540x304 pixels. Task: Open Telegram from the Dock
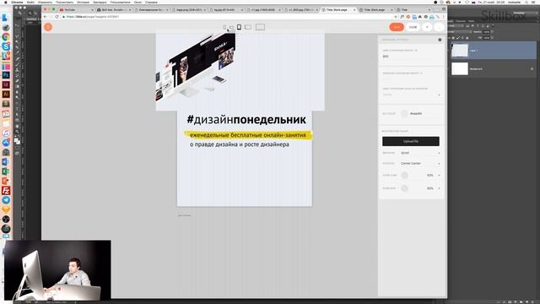[x=6, y=200]
